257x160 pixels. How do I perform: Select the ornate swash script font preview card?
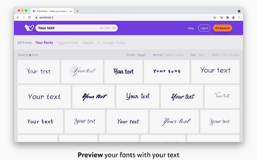[82, 72]
